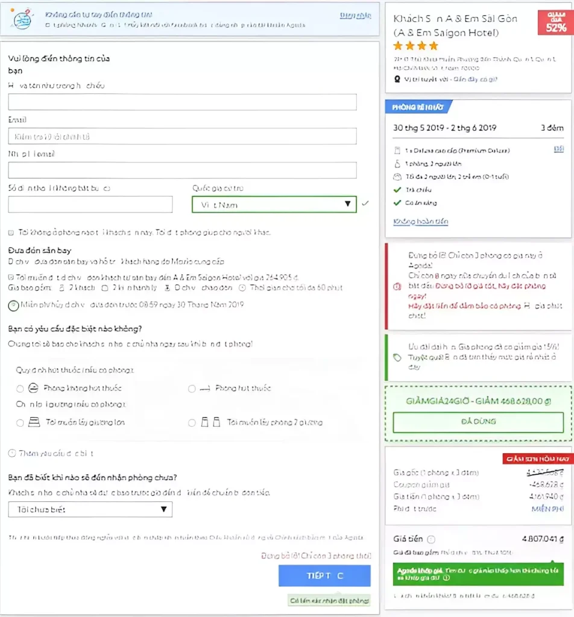Click the phone number input field
Image resolution: width=574 pixels, height=617 pixels.
click(x=90, y=204)
